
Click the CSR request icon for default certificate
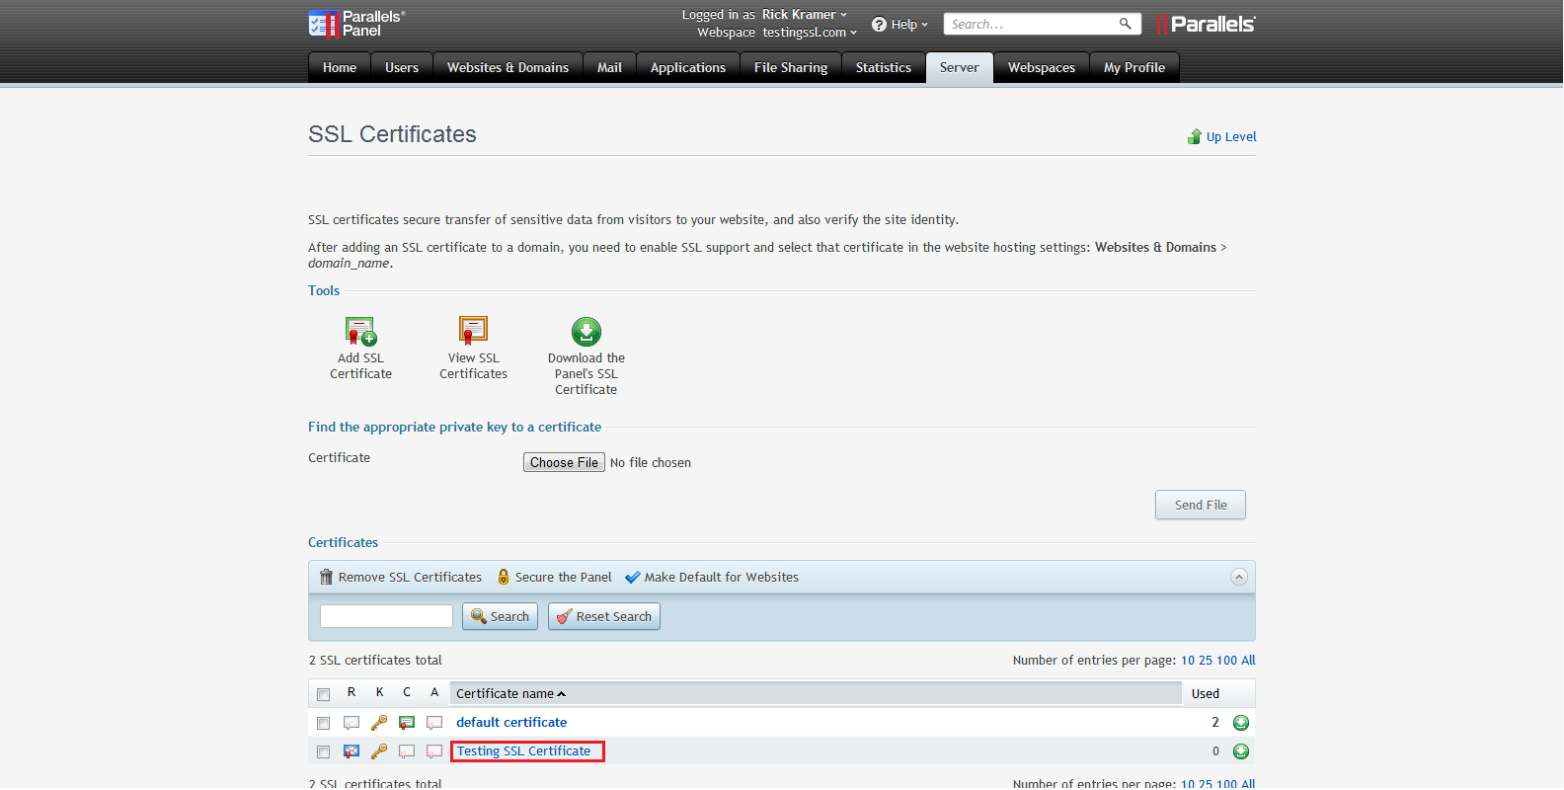coord(351,723)
